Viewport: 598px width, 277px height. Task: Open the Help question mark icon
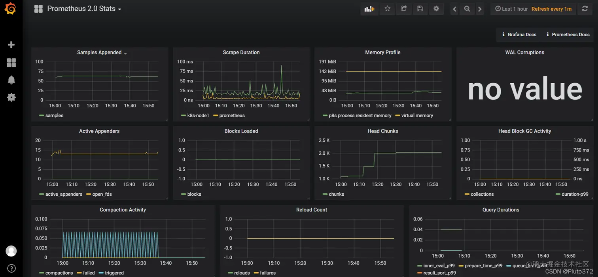(11, 269)
